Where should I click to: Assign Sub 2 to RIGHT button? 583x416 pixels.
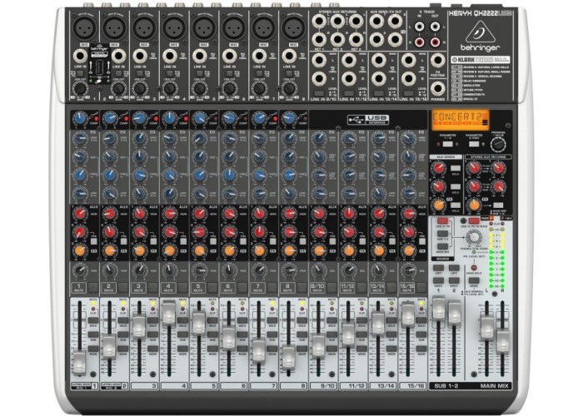454,281
